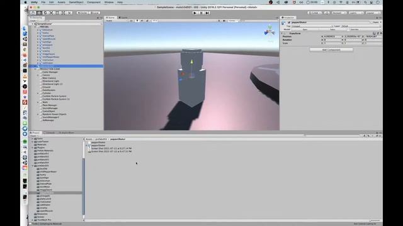The height and width of the screenshot is (226, 403).
Task: Open the Gizmos dropdown in Scene view
Action: pyautogui.click(x=232, y=21)
